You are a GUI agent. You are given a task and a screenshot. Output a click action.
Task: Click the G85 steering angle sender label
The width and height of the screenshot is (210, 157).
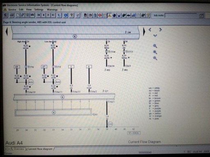(x=95, y=114)
